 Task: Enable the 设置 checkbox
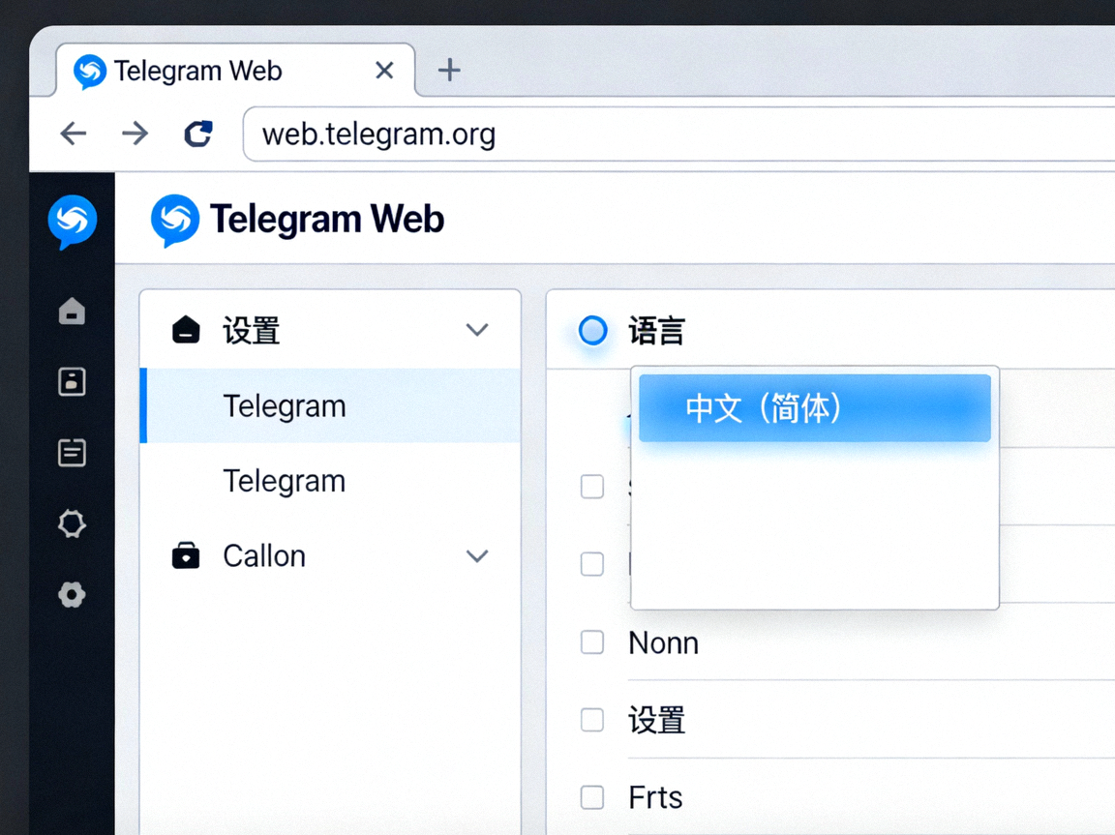click(x=591, y=720)
